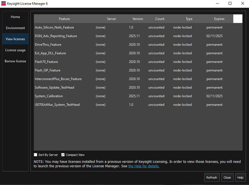Maximize the License Manager window
Screen dimensions: 249x185
[x=230, y=3]
